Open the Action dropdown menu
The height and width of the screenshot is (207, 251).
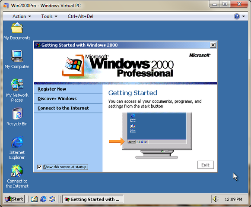click(x=22, y=16)
